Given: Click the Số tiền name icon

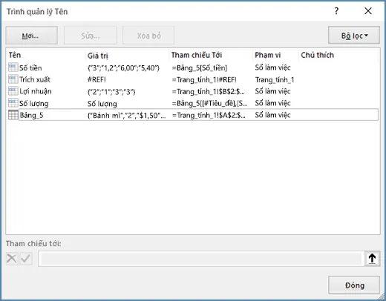Looking at the screenshot, I should tap(13, 67).
